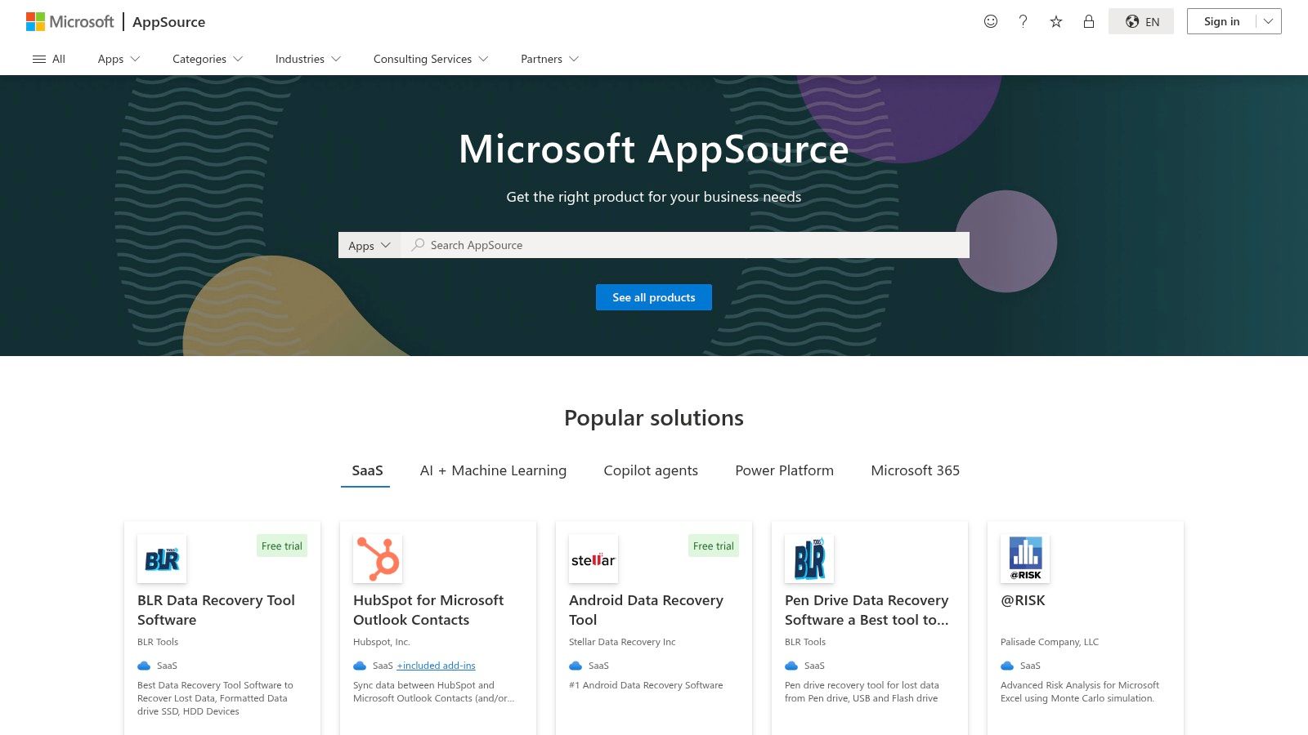Open HubSpot for Microsoft Outlook Contacts title

pos(428,610)
